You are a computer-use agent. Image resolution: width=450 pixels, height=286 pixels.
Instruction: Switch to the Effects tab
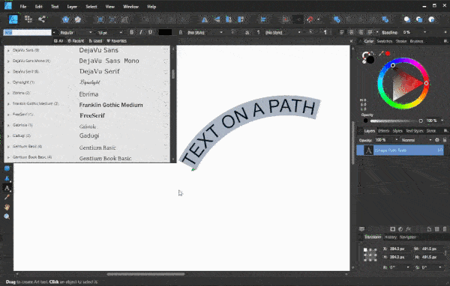pos(383,131)
